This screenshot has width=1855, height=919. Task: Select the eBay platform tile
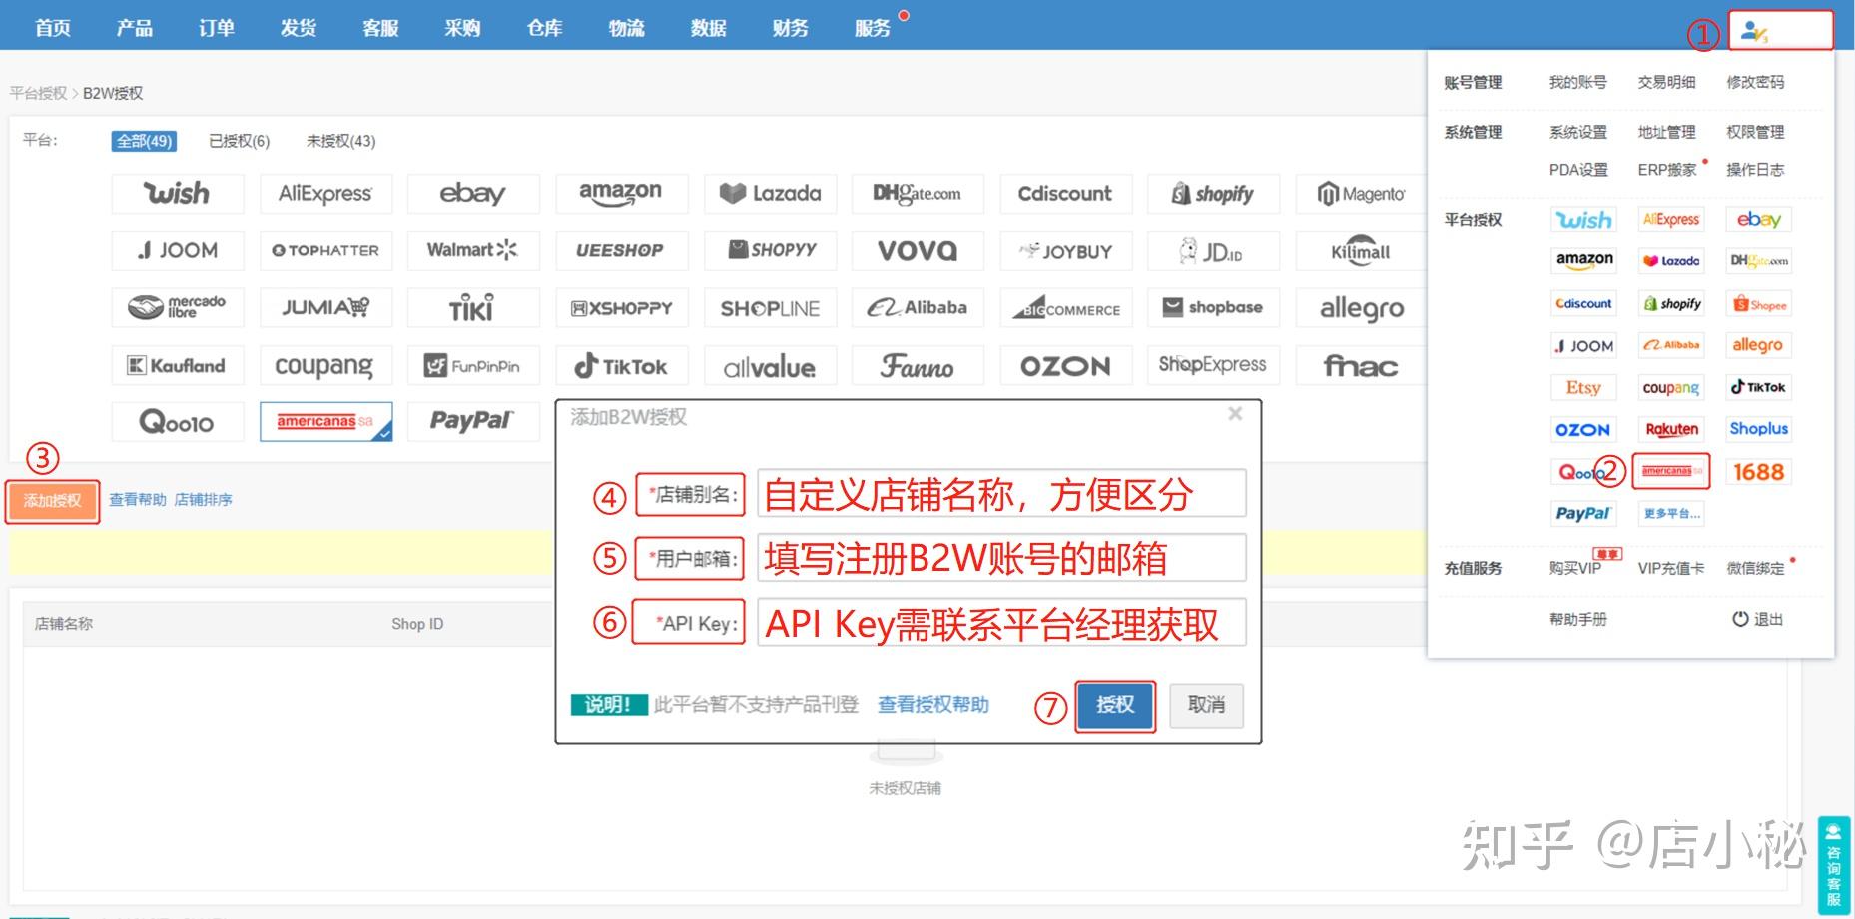click(472, 193)
